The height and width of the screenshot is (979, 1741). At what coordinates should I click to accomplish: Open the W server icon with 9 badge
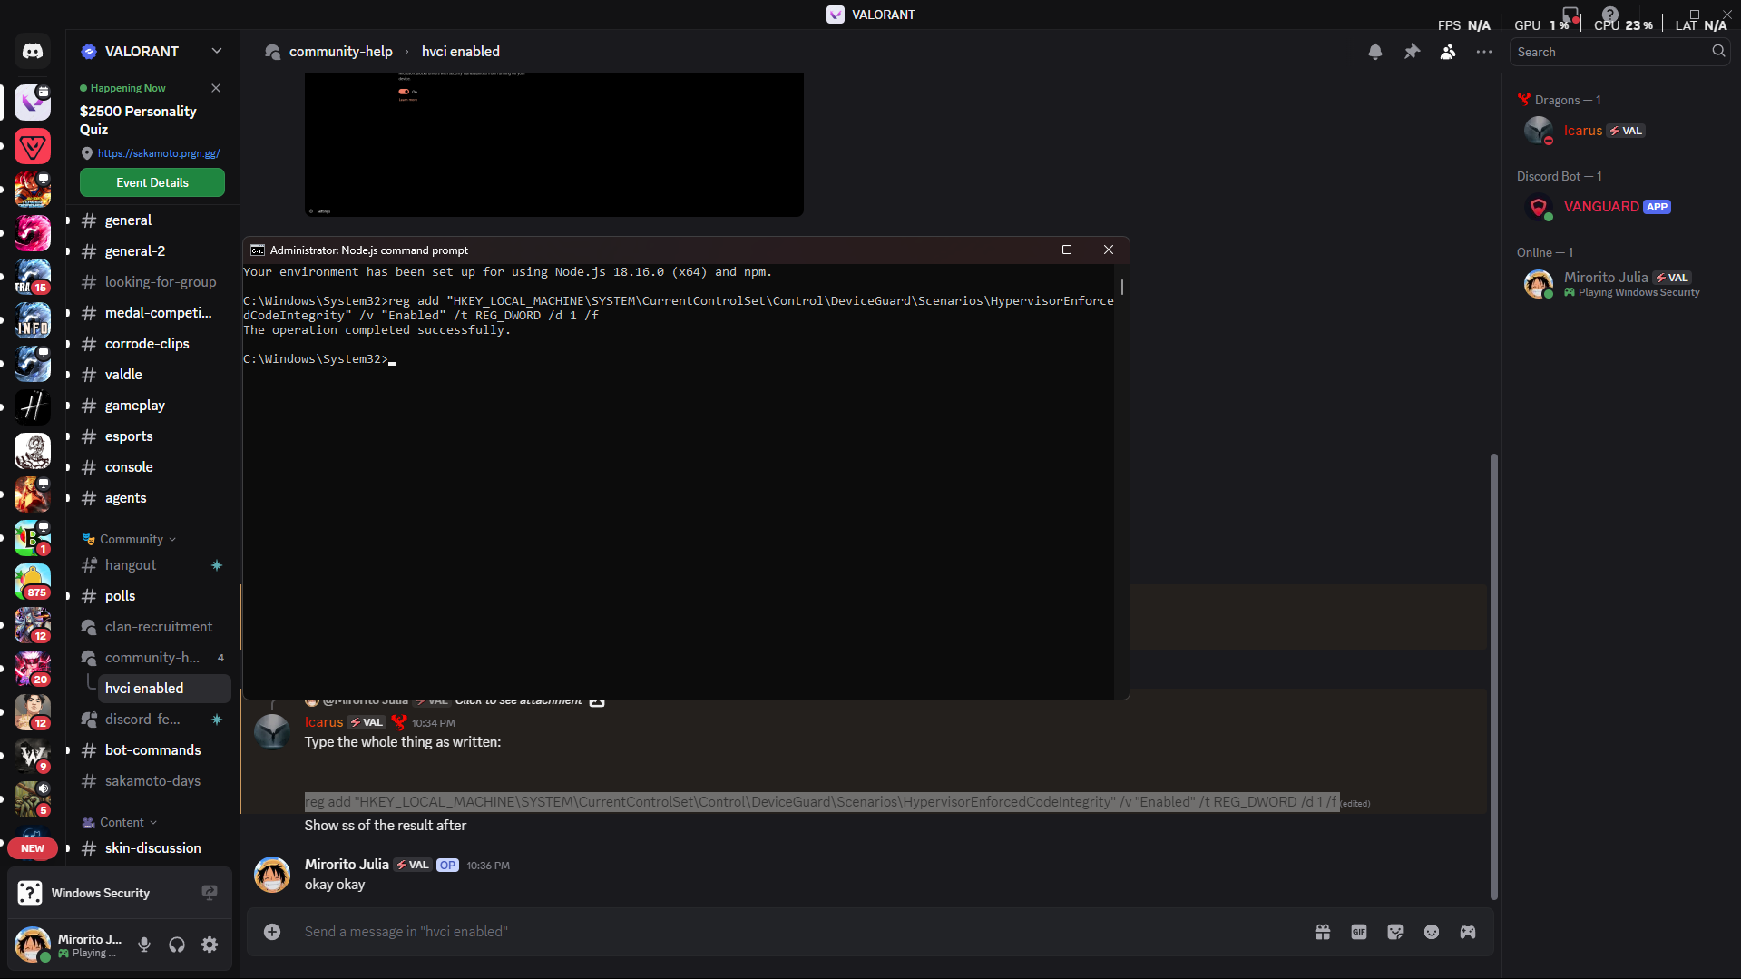33,756
